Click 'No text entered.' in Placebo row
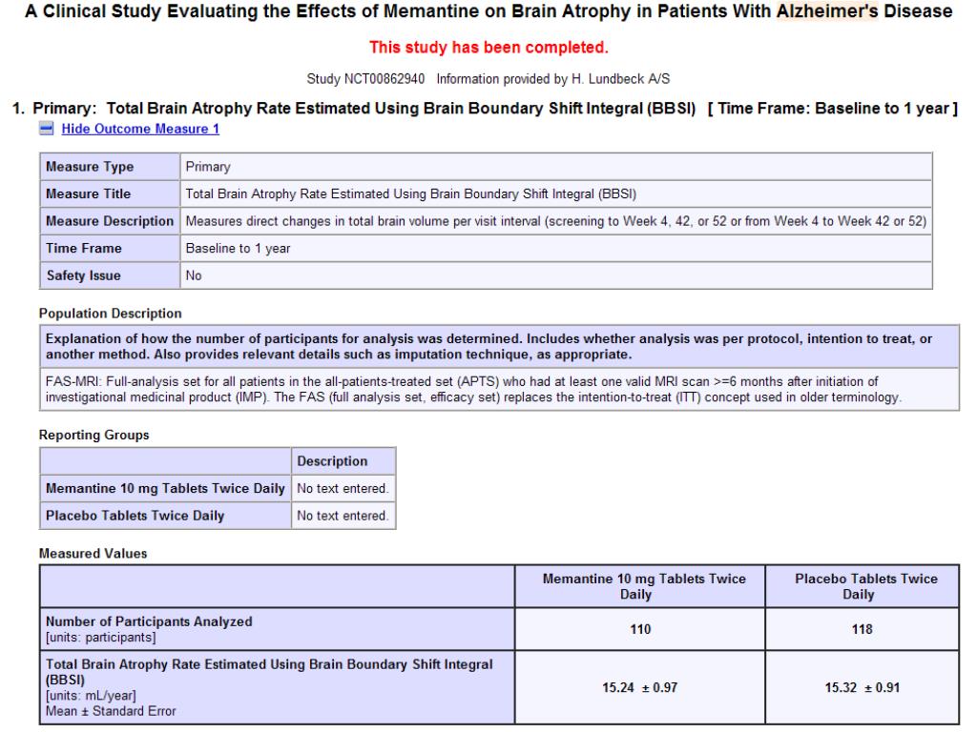Viewport: 977px width, 732px height. click(x=343, y=516)
